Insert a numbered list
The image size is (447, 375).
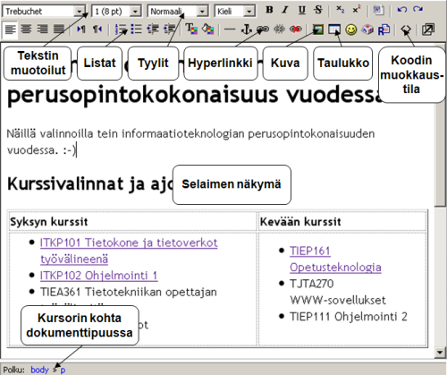point(121,30)
